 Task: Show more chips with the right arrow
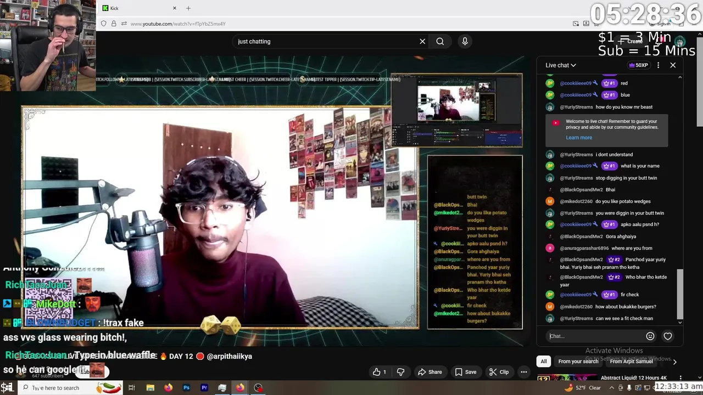tap(674, 362)
